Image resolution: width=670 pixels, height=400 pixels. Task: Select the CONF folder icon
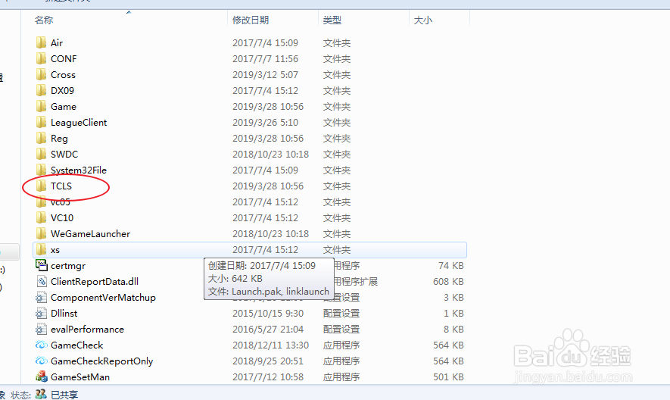click(41, 58)
